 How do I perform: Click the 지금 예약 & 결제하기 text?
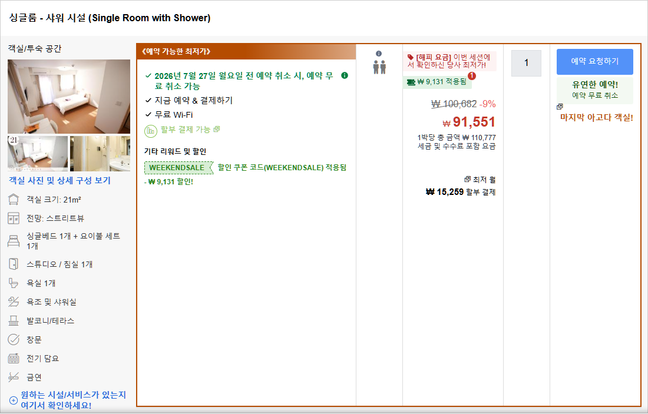pos(193,100)
